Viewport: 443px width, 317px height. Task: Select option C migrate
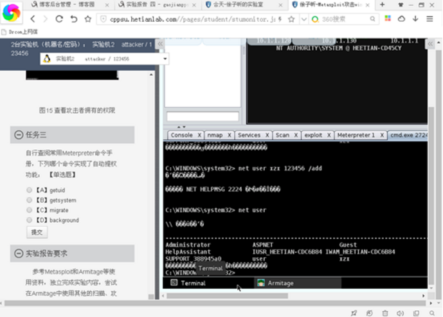(x=29, y=210)
